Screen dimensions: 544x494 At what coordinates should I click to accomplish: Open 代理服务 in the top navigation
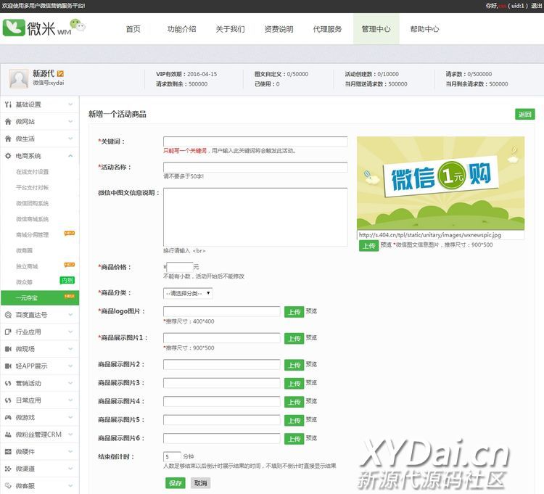click(x=327, y=30)
